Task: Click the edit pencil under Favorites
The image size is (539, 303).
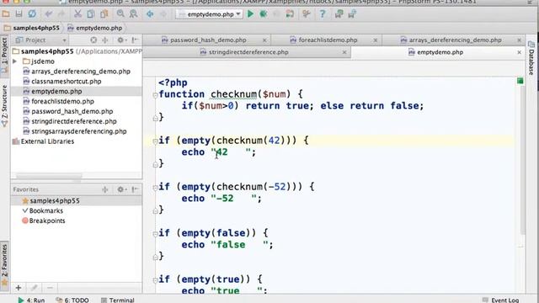Action: [34, 288]
